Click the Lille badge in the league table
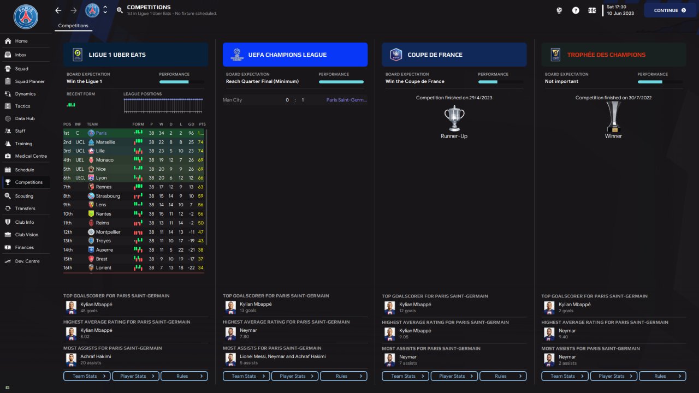This screenshot has height=393, width=699. click(x=91, y=151)
